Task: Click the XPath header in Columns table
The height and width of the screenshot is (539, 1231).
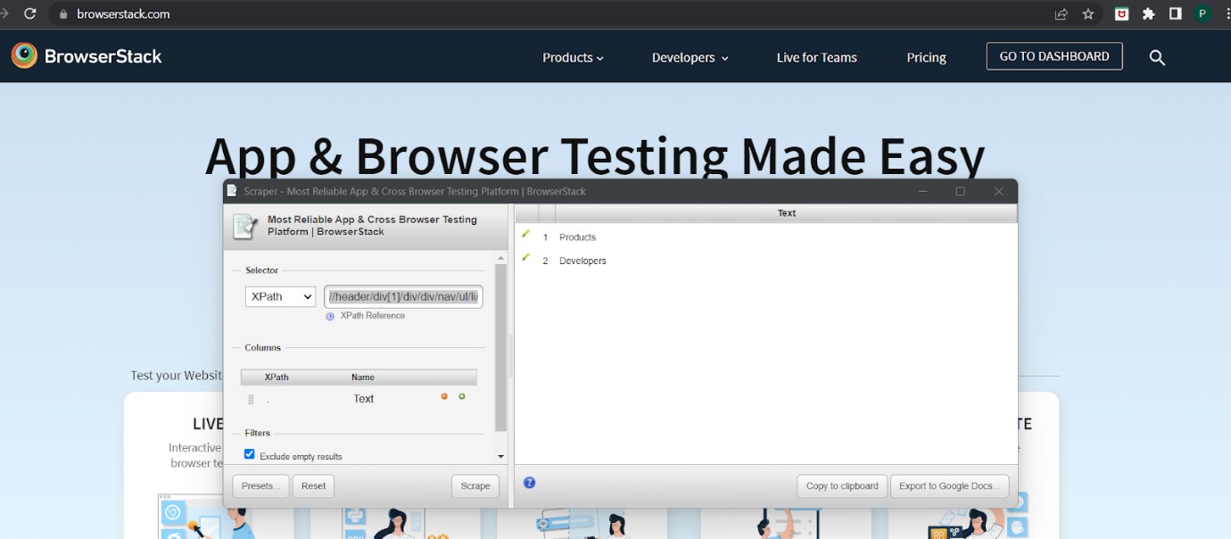Action: [x=277, y=377]
